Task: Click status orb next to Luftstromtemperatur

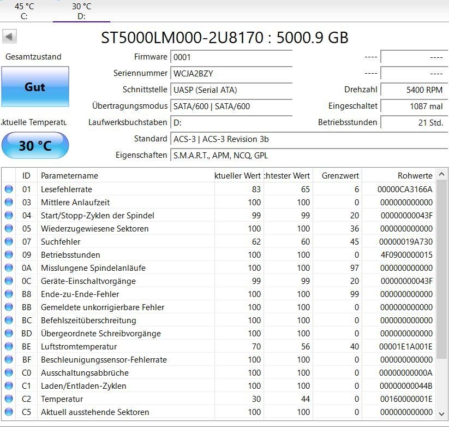Action: coord(9,347)
